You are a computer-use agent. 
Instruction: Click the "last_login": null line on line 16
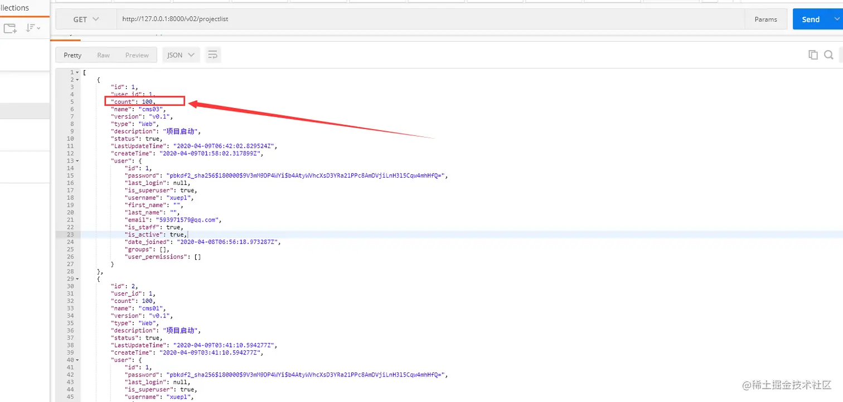[x=157, y=183]
